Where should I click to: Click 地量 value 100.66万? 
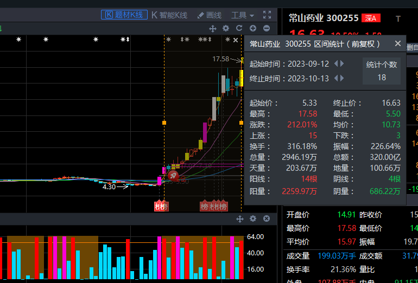click(x=385, y=168)
